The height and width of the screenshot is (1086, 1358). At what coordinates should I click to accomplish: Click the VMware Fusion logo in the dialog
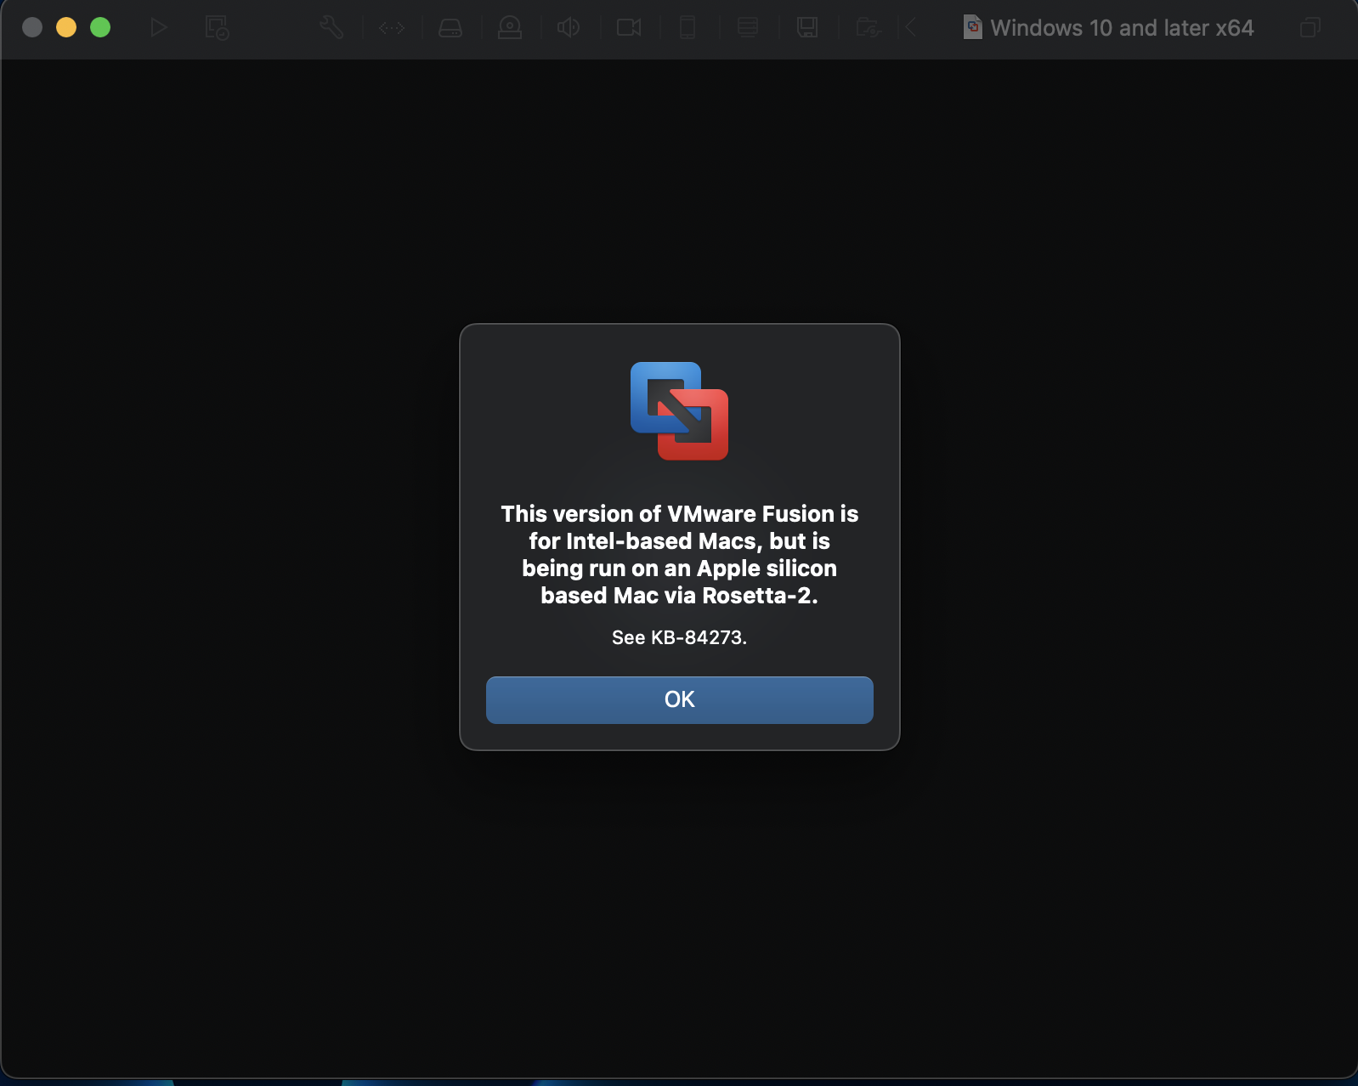(x=679, y=411)
